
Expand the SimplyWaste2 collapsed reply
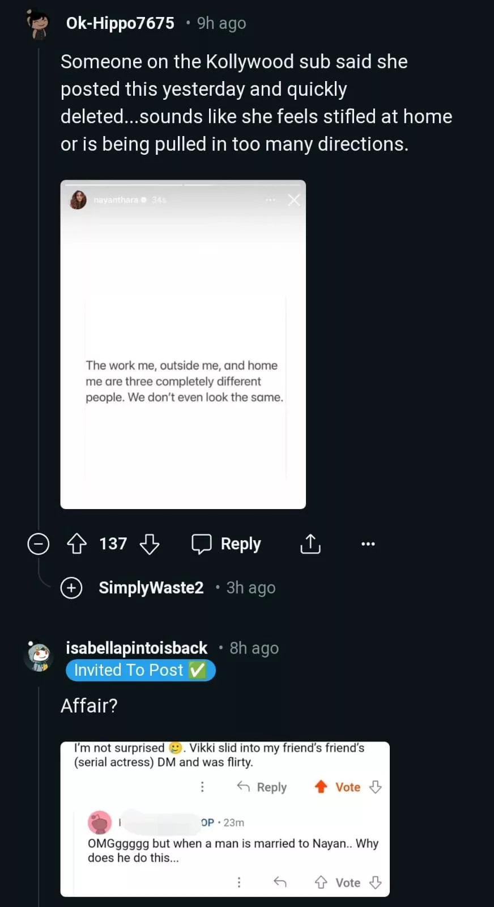pos(71,588)
